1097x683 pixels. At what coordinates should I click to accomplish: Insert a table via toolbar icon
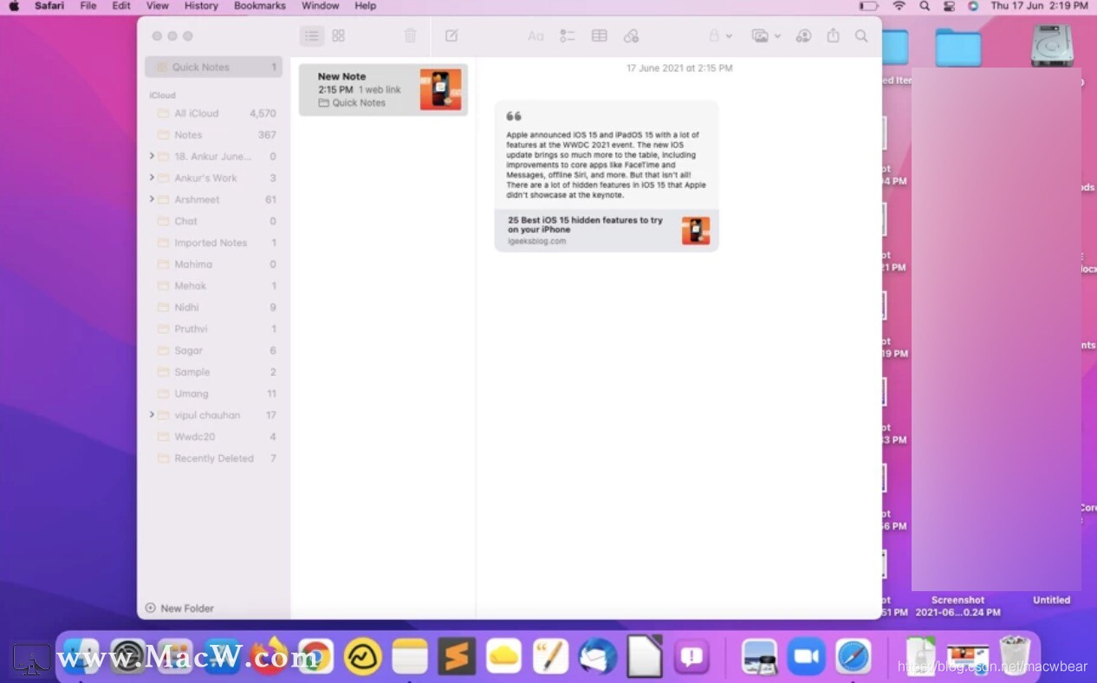click(599, 36)
